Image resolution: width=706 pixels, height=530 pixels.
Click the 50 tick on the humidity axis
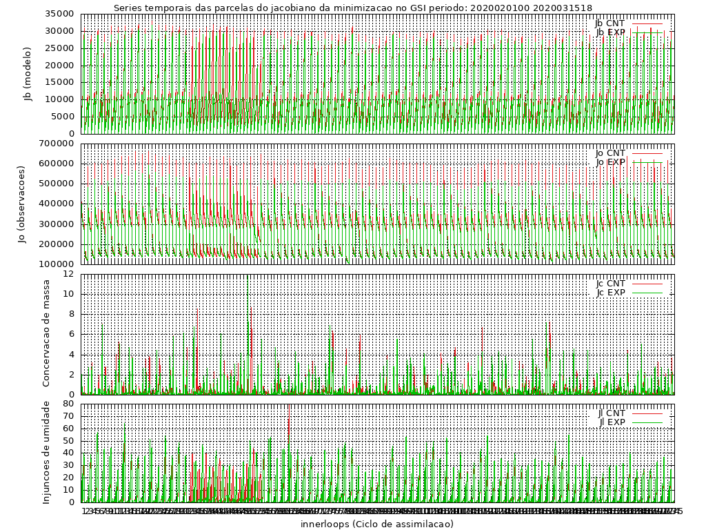pos(68,441)
